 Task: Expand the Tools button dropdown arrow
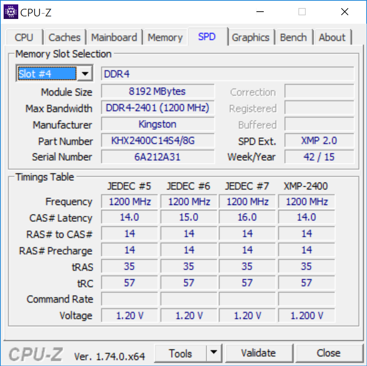point(214,352)
